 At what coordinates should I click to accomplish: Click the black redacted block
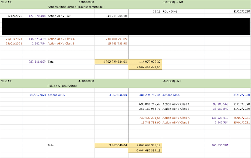click(125, 26)
